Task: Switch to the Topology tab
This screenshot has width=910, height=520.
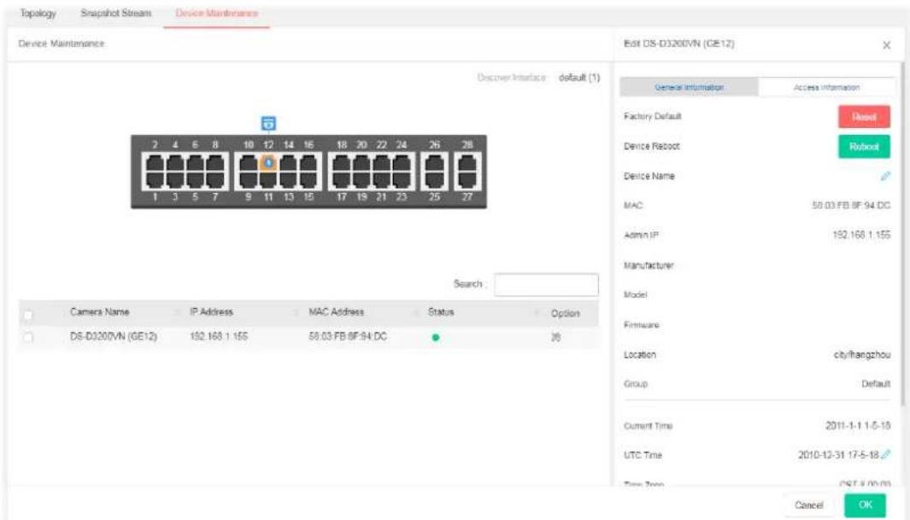Action: pyautogui.click(x=38, y=13)
